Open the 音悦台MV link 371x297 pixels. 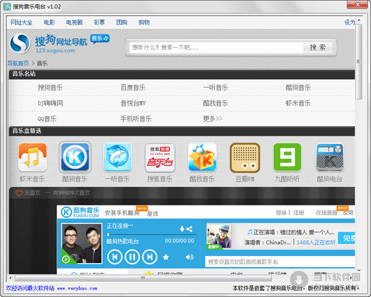(x=133, y=103)
